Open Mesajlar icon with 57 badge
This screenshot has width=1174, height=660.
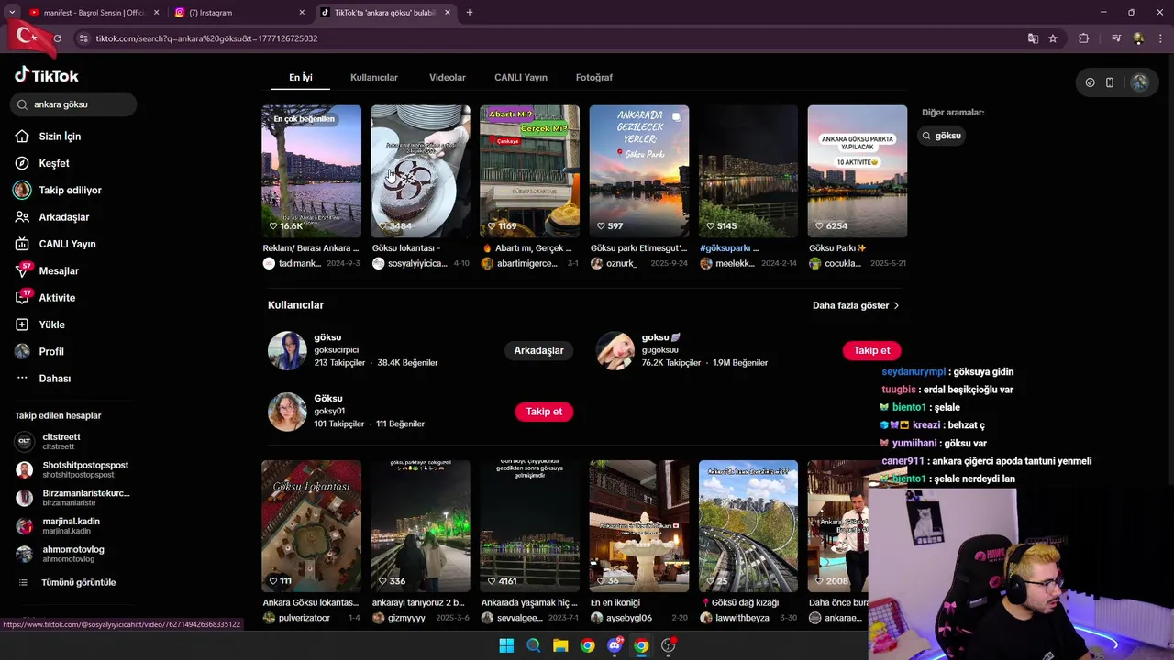pos(23,270)
